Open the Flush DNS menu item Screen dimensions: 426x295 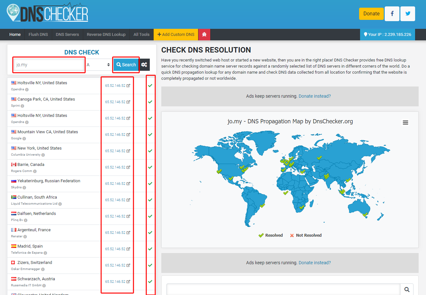pos(38,35)
